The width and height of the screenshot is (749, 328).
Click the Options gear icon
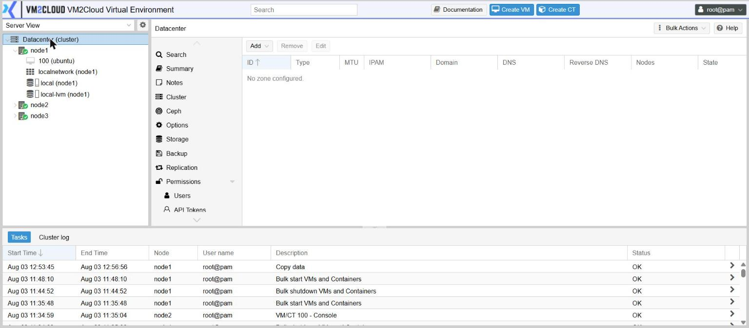[159, 125]
